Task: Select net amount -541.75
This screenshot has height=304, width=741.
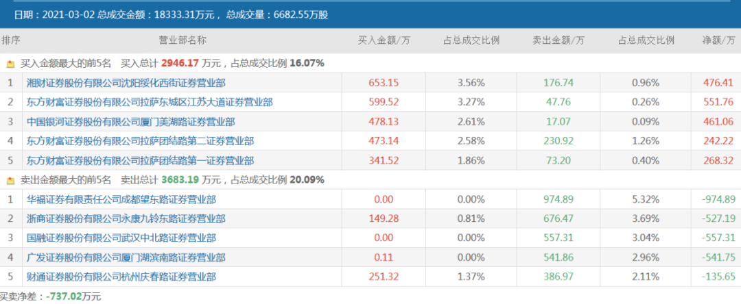Action: 718,258
